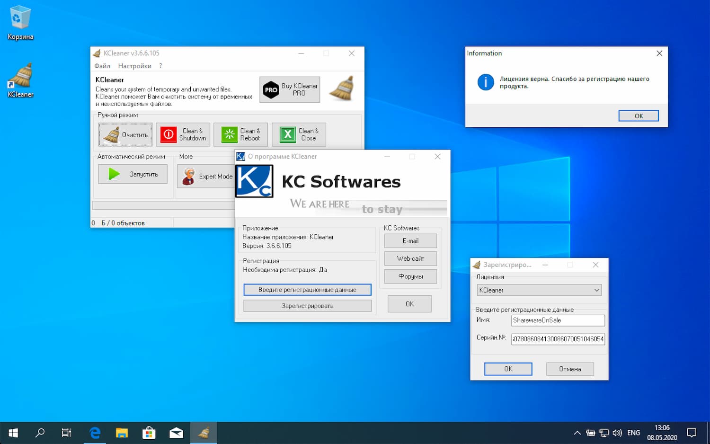Open the Recycle Bin desktop icon

pos(20,23)
